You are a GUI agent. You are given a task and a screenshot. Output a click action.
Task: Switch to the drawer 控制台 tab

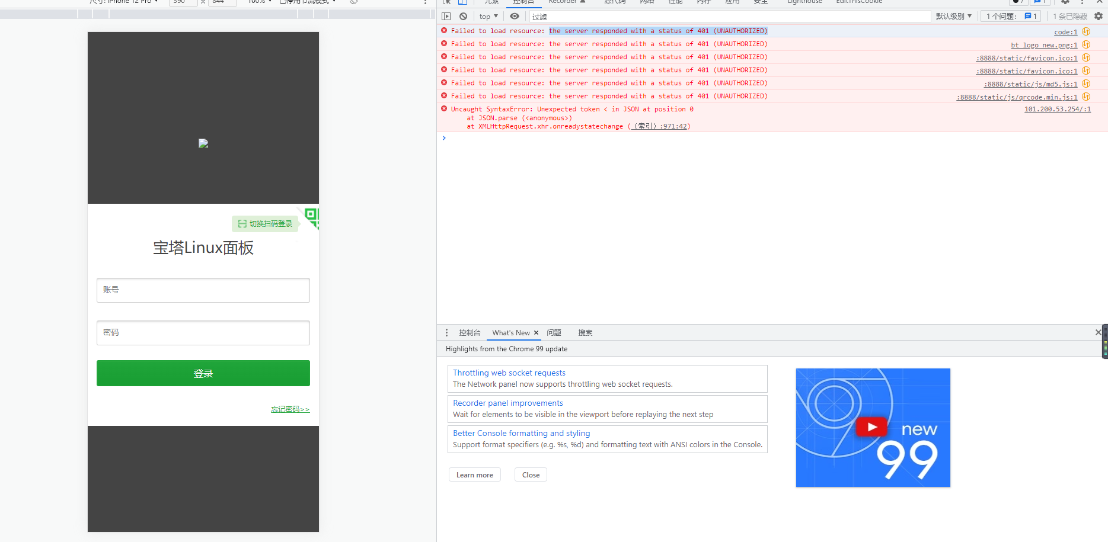coord(470,333)
